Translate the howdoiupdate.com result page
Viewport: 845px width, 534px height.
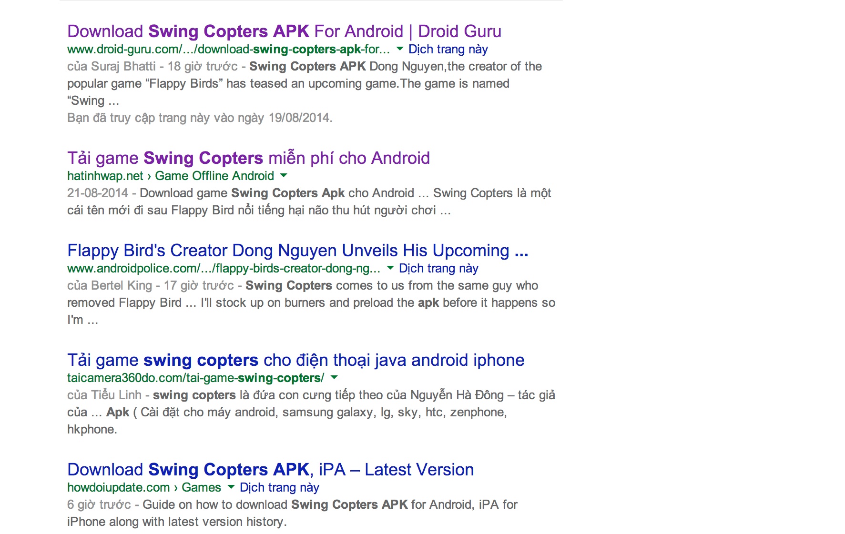click(279, 488)
